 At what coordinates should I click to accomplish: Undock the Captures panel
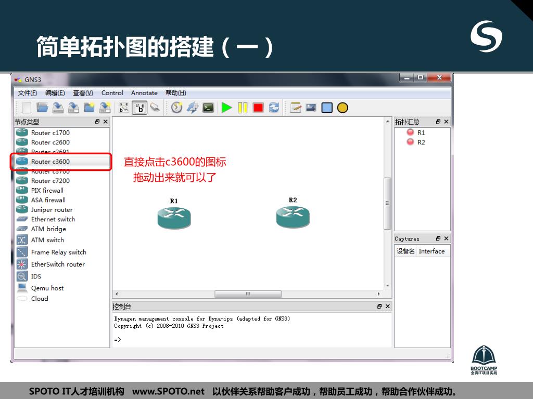438,238
